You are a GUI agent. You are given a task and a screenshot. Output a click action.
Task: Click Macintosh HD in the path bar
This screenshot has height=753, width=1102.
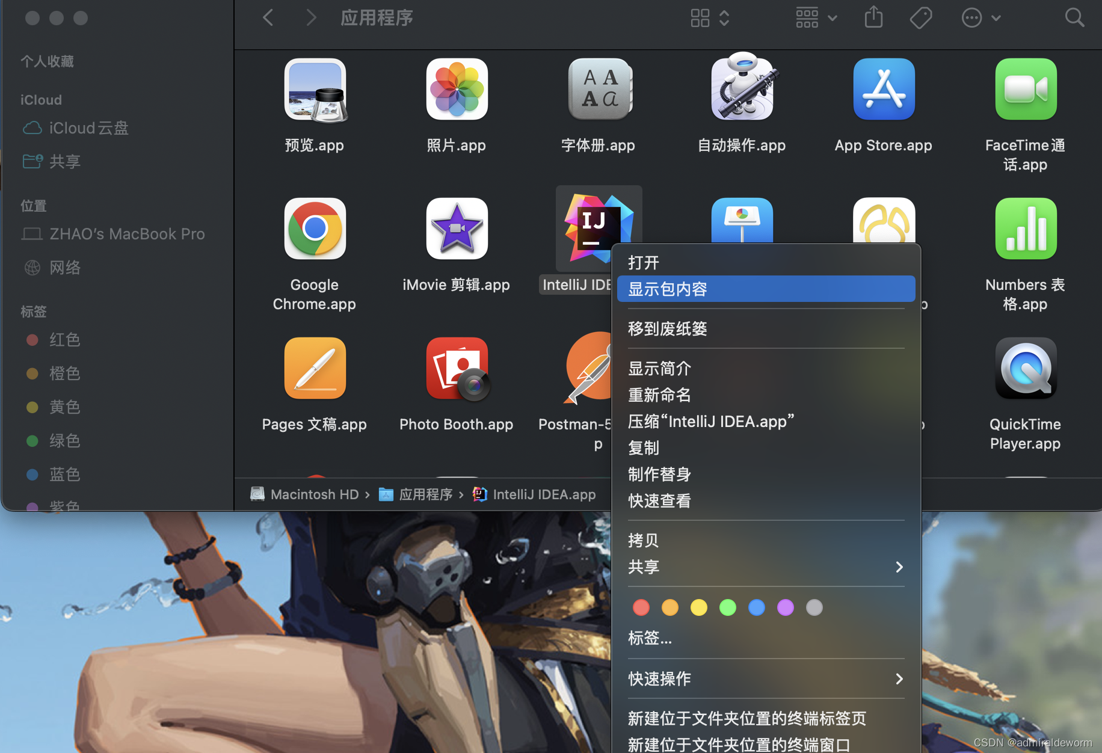[x=305, y=494]
